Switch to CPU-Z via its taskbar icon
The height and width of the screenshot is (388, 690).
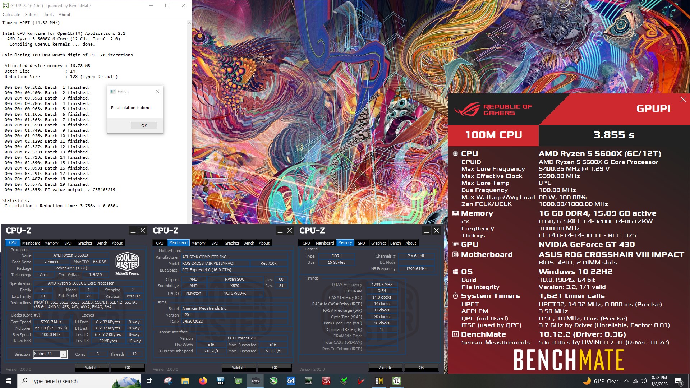(256, 381)
